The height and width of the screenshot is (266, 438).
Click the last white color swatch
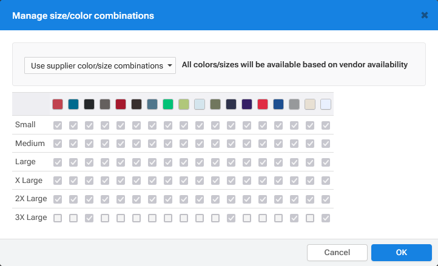pos(326,104)
